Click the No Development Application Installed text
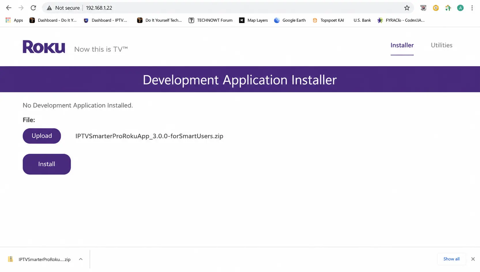 [78, 105]
